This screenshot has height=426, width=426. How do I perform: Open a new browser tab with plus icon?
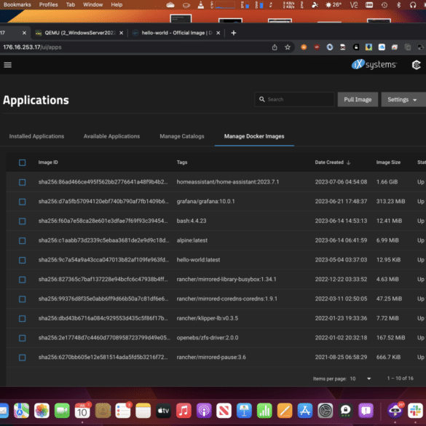[x=233, y=33]
